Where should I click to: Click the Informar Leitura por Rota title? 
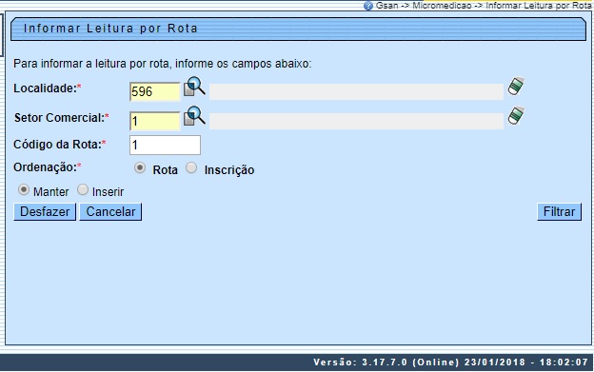click(110, 29)
